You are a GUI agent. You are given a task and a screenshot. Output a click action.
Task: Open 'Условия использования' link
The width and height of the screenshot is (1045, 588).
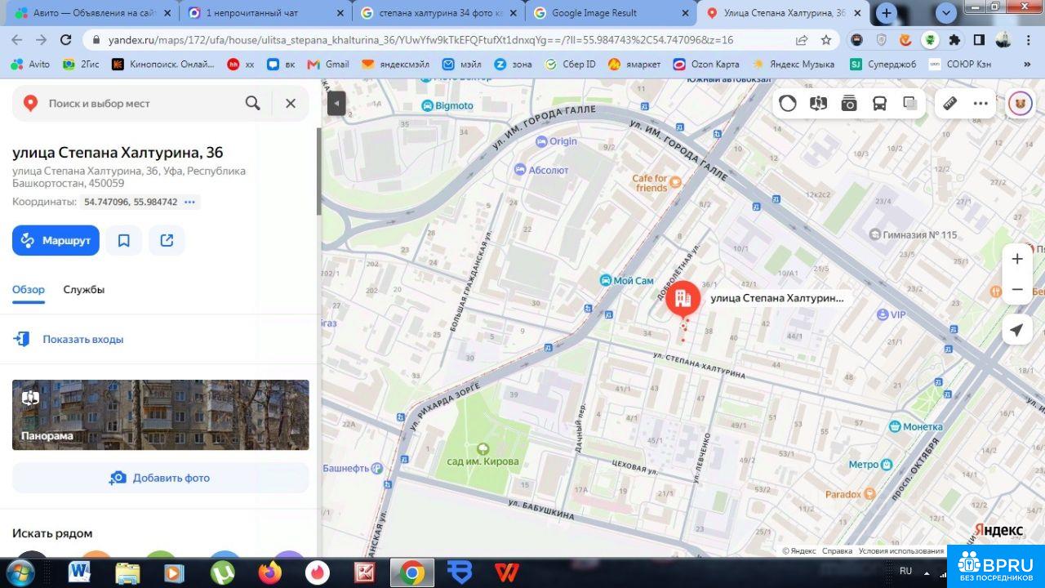coord(900,551)
